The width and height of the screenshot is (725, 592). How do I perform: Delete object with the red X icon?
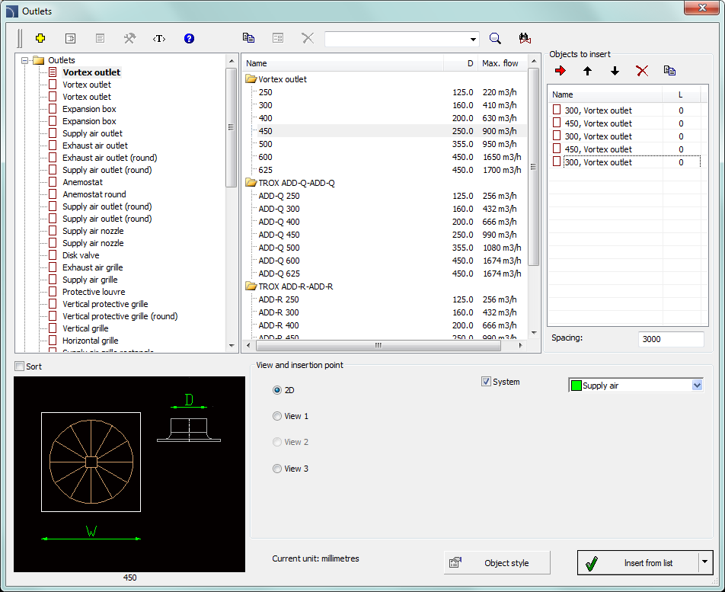(x=642, y=71)
